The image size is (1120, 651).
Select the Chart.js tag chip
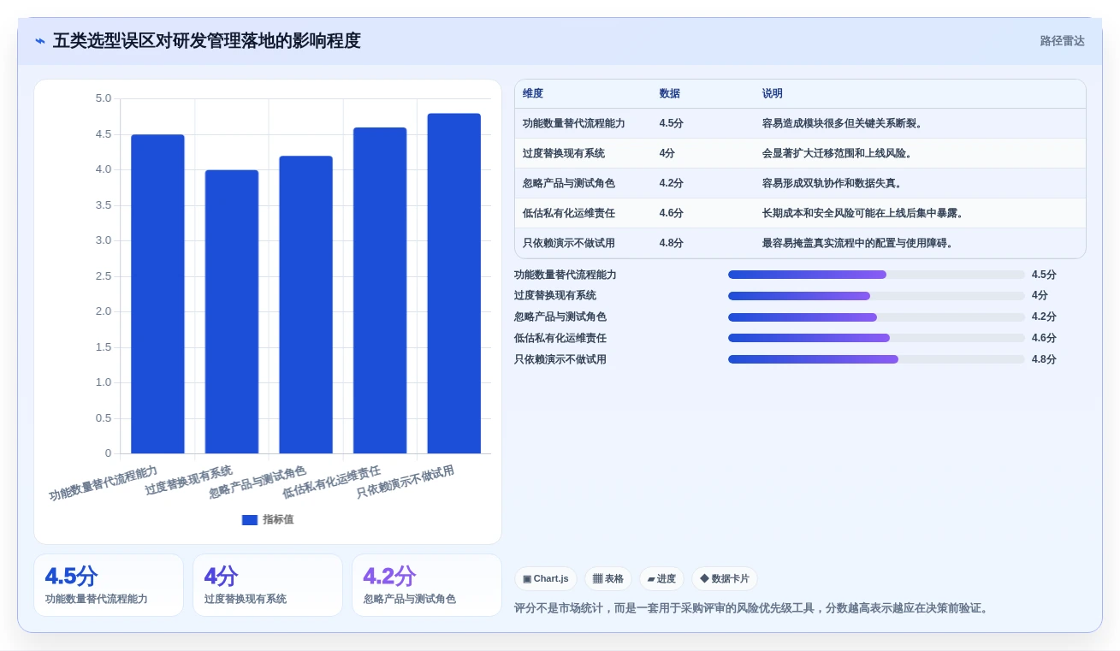click(546, 579)
